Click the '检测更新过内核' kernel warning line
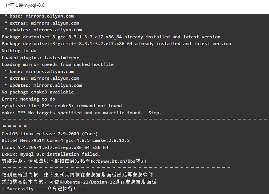Screen dimensions: 269x194 (x=77, y=175)
